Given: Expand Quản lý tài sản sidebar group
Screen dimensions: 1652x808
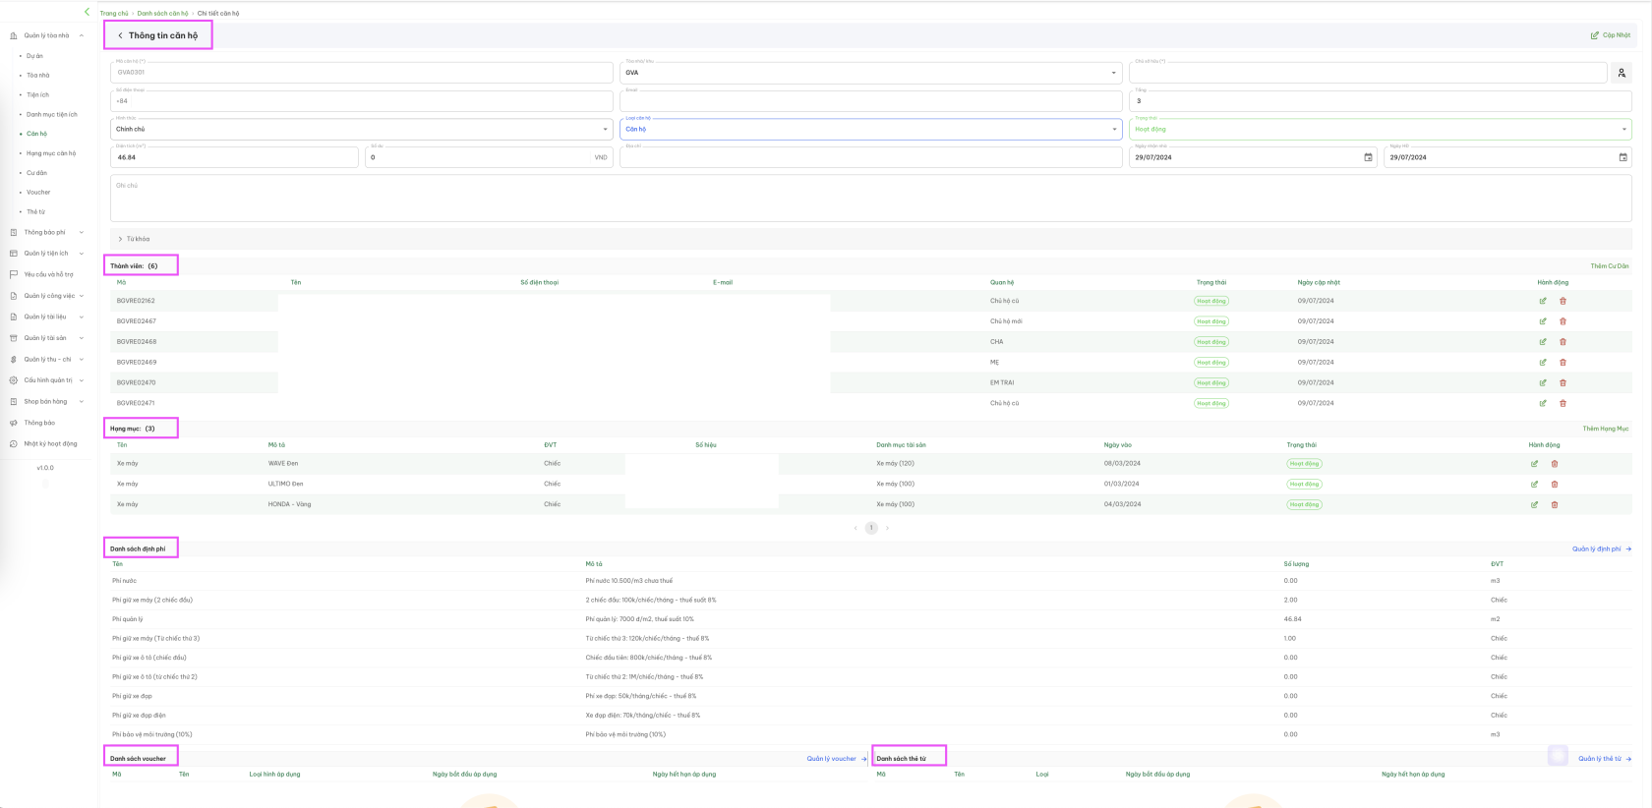Looking at the screenshot, I should 46,338.
